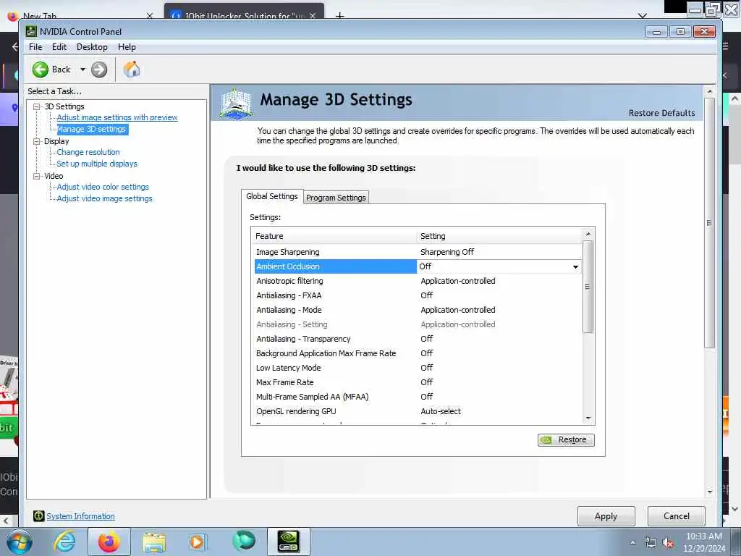The image size is (741, 556).
Task: Open Change resolution task
Action: point(88,152)
